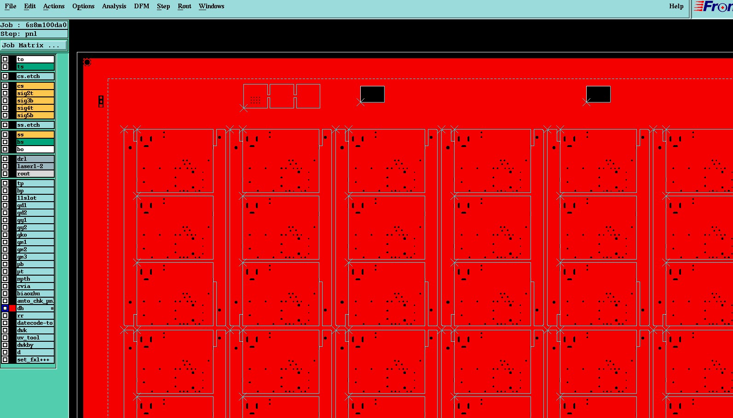Click the Step: pnl label

tap(34, 34)
